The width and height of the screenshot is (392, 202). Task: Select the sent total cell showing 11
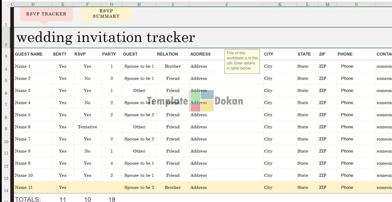coord(62,199)
